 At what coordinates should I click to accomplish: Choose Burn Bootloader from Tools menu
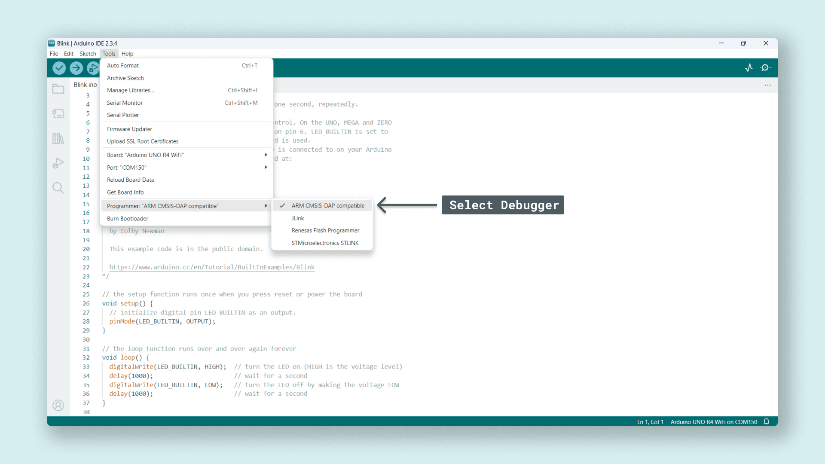[128, 218]
